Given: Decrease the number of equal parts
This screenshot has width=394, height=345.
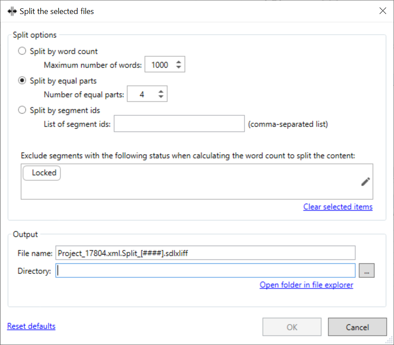Looking at the screenshot, I should click(x=161, y=97).
